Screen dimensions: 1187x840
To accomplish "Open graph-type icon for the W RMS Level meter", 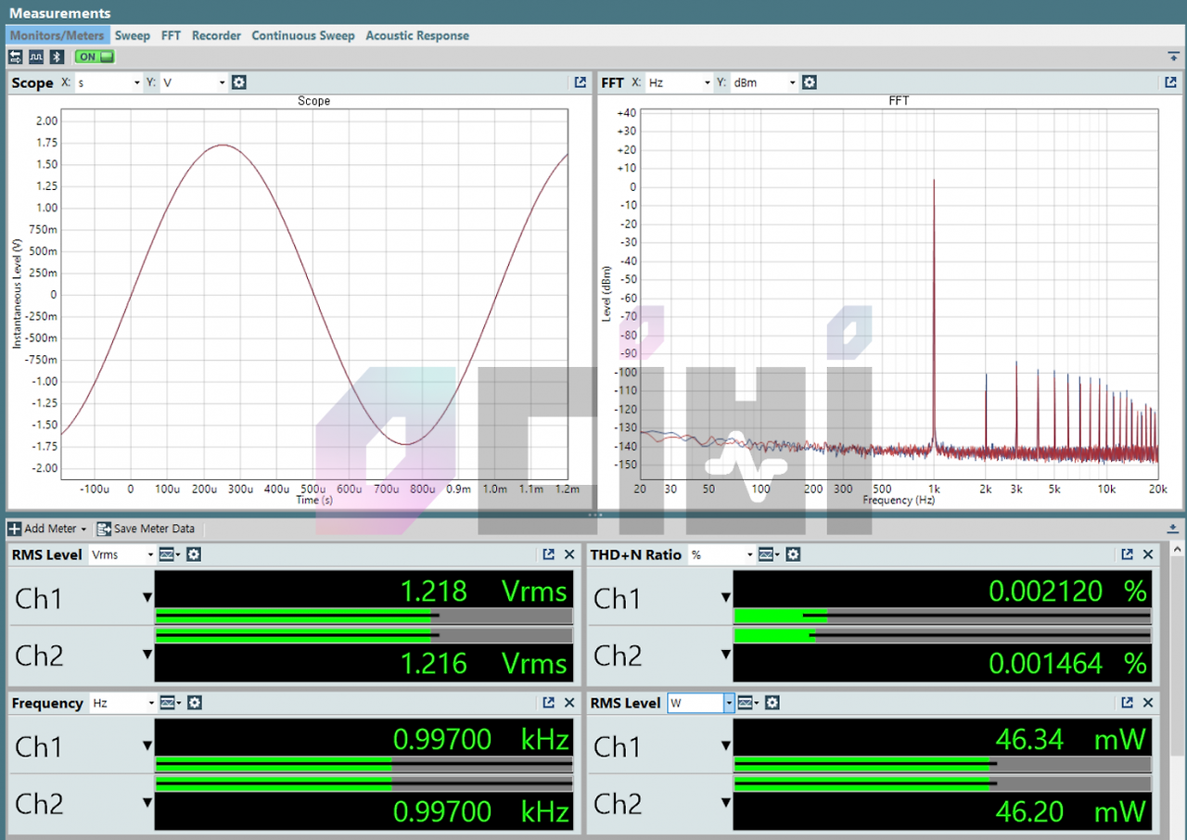I will pos(748,703).
